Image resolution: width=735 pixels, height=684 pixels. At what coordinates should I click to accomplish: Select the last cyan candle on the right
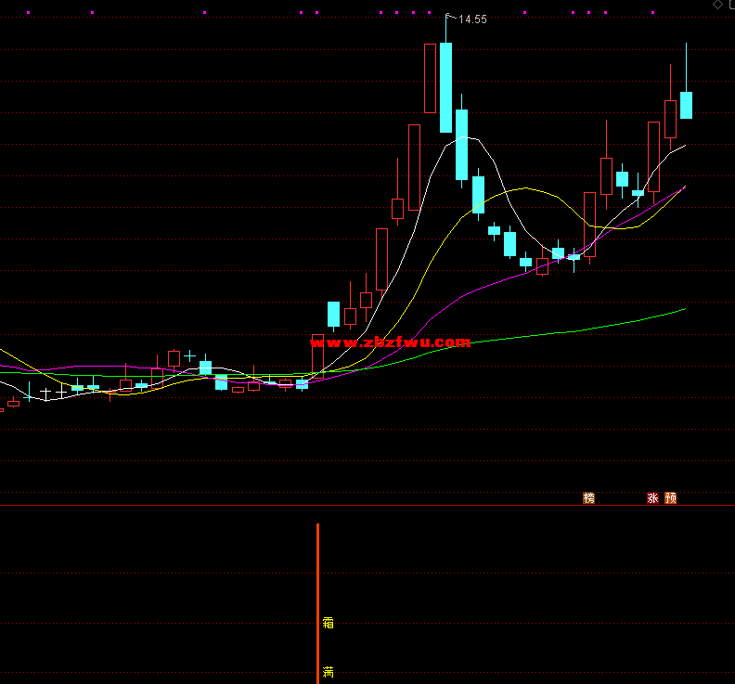click(686, 105)
